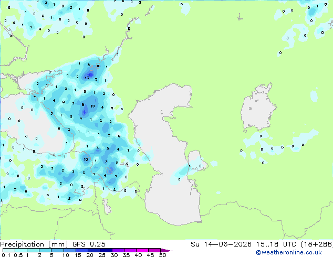This screenshot has height=257, width=333.
Task: Click the weatheronline.co.uk copyright link
Action: pyautogui.click(x=289, y=252)
